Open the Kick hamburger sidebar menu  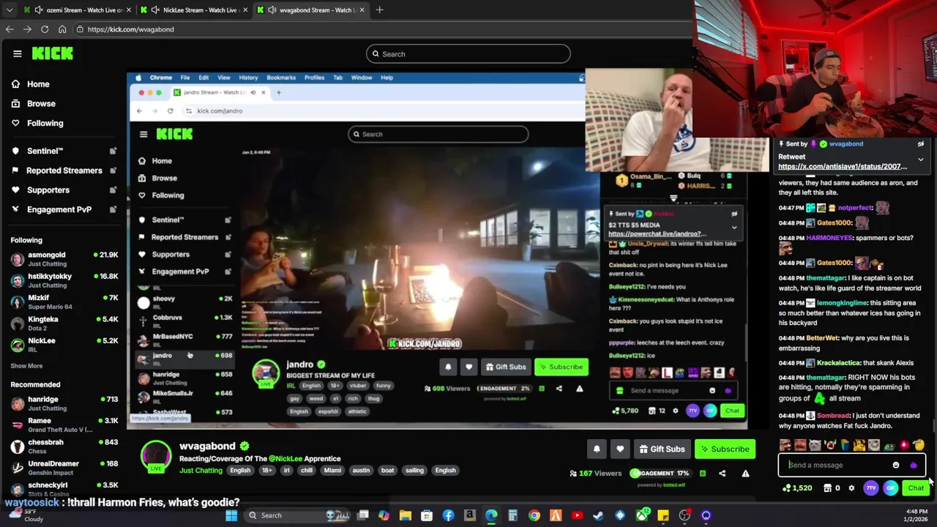coord(17,53)
